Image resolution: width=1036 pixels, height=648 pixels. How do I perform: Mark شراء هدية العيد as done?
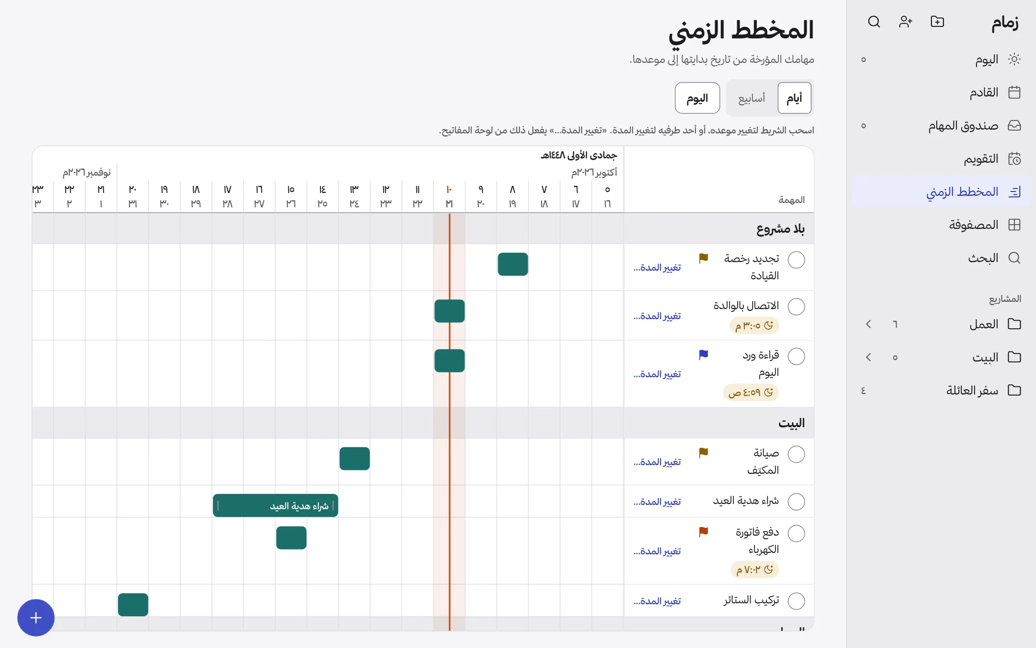pyautogui.click(x=796, y=502)
